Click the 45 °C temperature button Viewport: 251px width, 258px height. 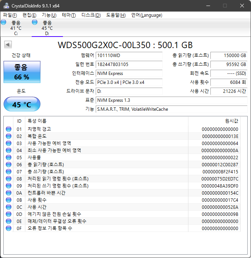point(22,104)
